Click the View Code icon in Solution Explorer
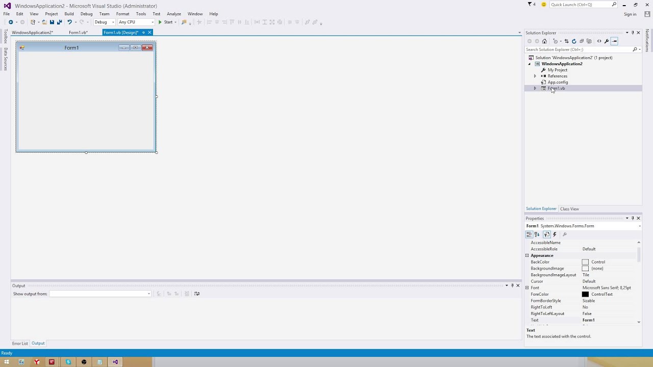The height and width of the screenshot is (367, 653). pos(599,41)
